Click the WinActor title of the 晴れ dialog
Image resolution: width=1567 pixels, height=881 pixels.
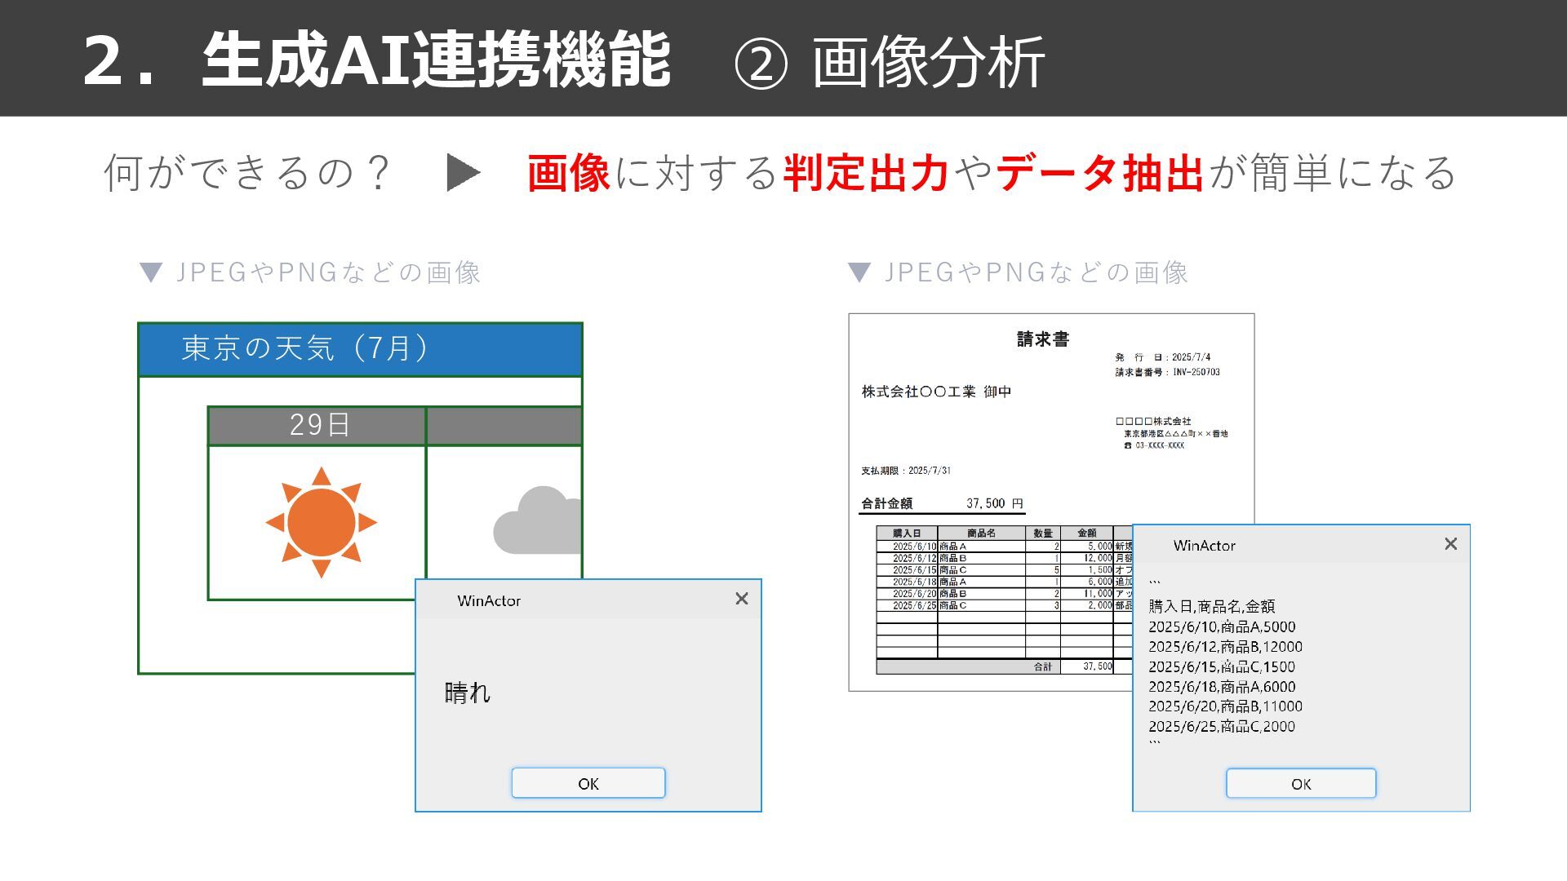point(489,600)
